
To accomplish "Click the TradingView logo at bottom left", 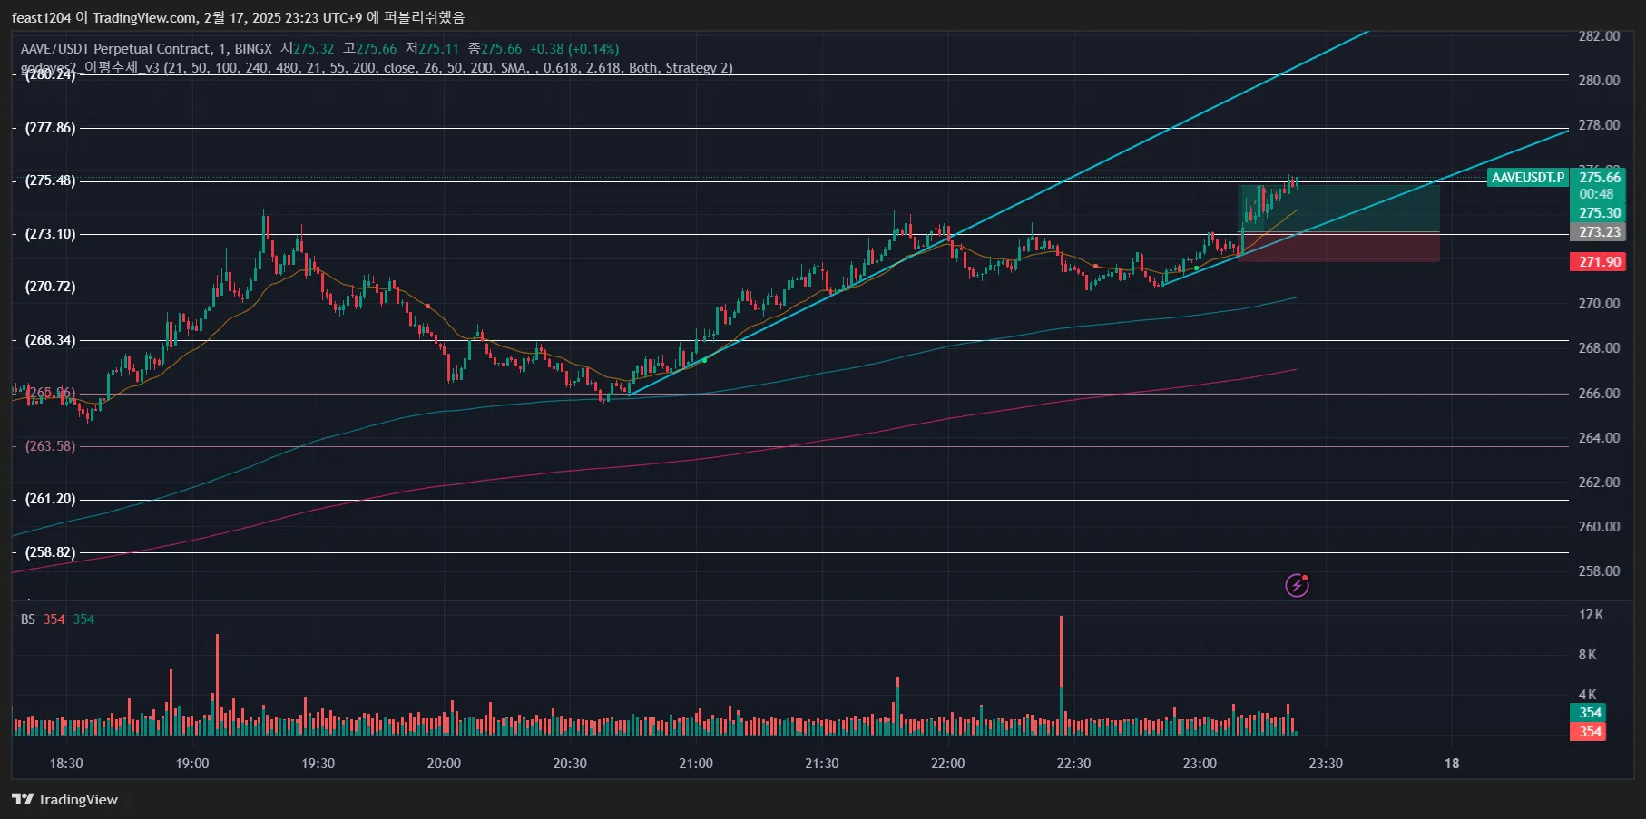I will (x=64, y=799).
